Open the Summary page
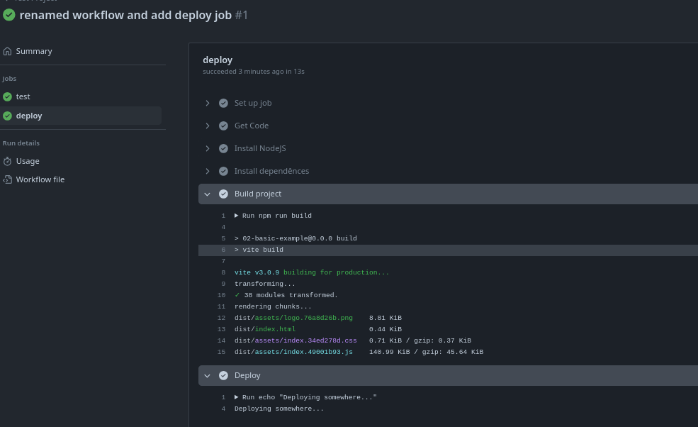Image resolution: width=698 pixels, height=427 pixels. [x=34, y=51]
